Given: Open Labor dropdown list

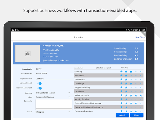Looking at the screenshot, I should coord(53,97).
